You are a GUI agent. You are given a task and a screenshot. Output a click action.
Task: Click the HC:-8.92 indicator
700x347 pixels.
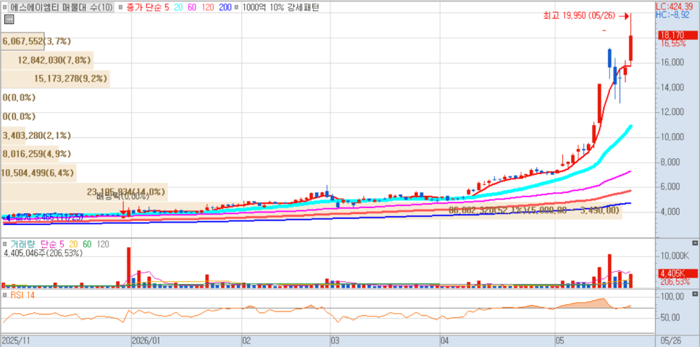pyautogui.click(x=674, y=14)
